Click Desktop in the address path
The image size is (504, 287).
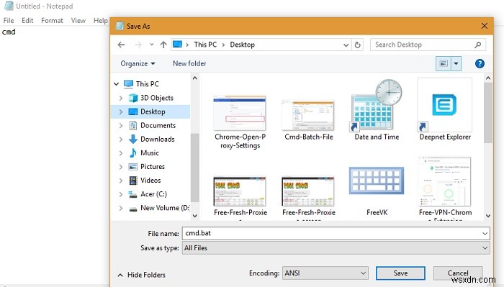[242, 45]
